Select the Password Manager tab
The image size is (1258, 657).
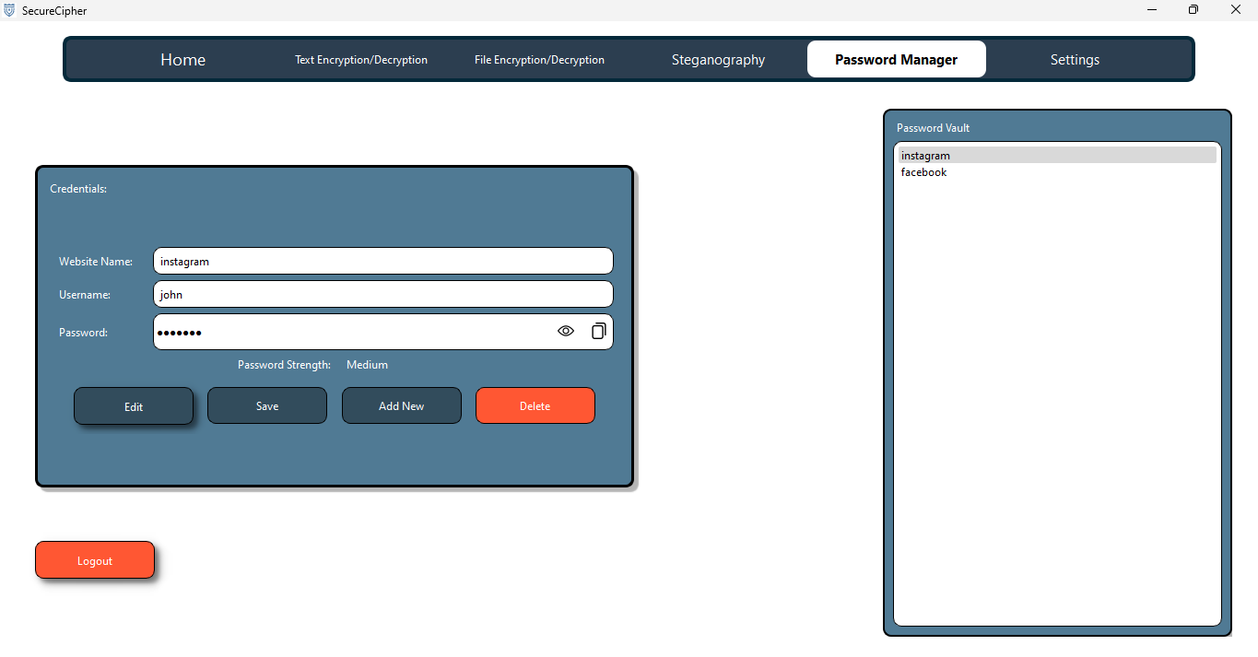coord(896,60)
